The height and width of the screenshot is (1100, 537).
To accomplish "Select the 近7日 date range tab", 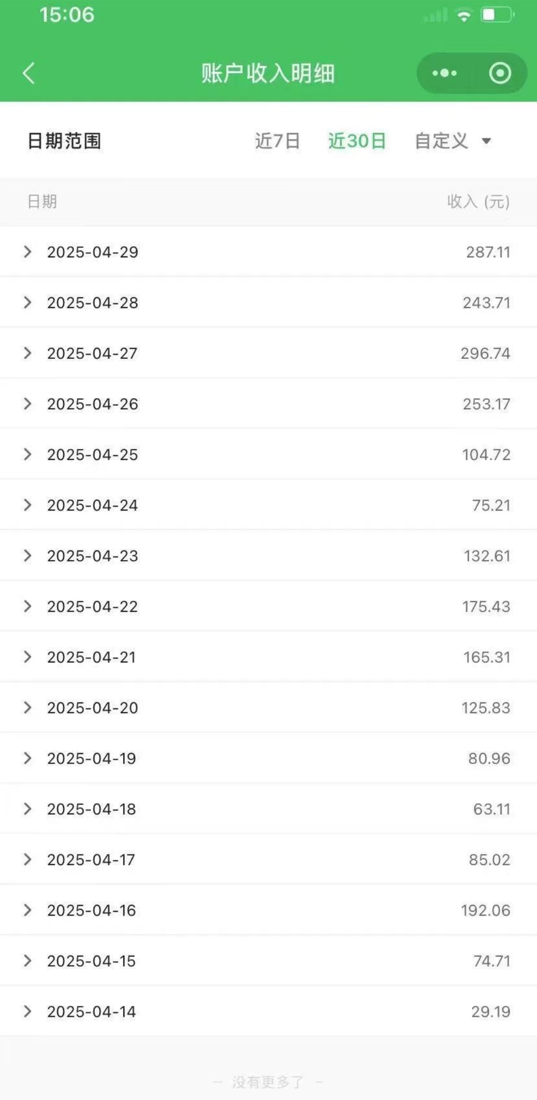I will coord(277,141).
